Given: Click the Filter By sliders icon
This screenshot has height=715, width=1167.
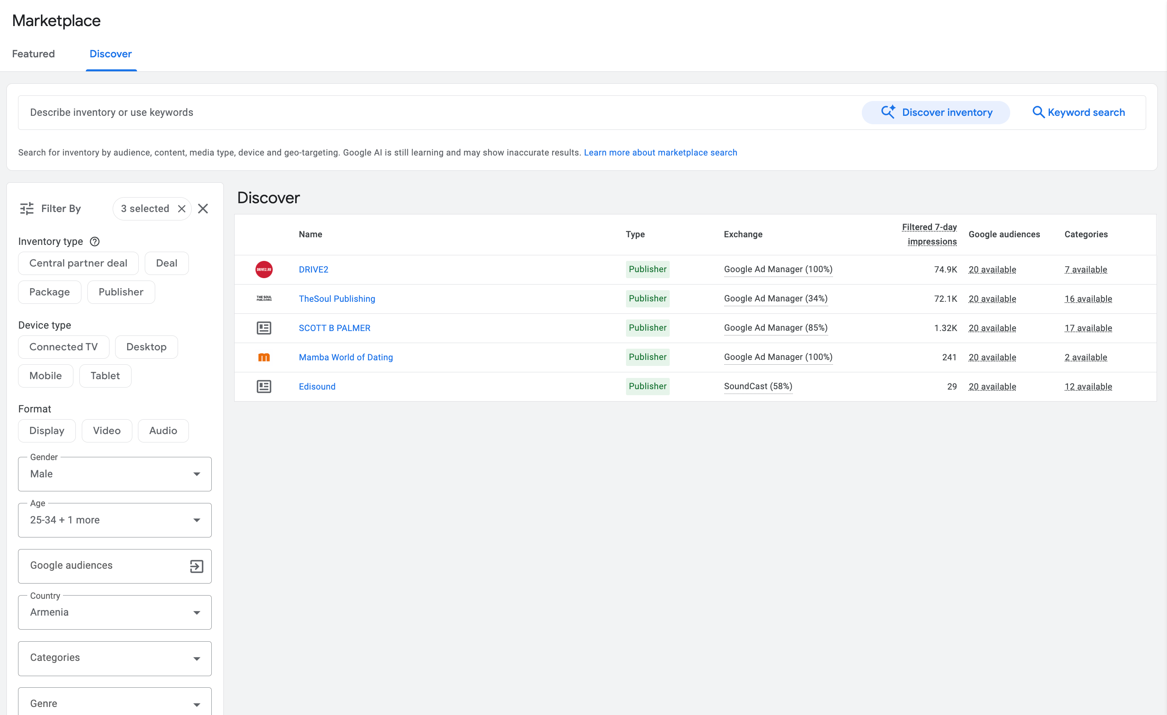Looking at the screenshot, I should coord(27,209).
